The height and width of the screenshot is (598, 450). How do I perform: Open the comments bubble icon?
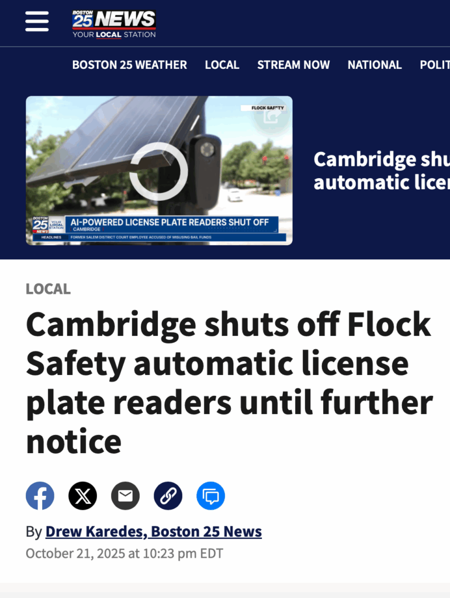tap(211, 496)
